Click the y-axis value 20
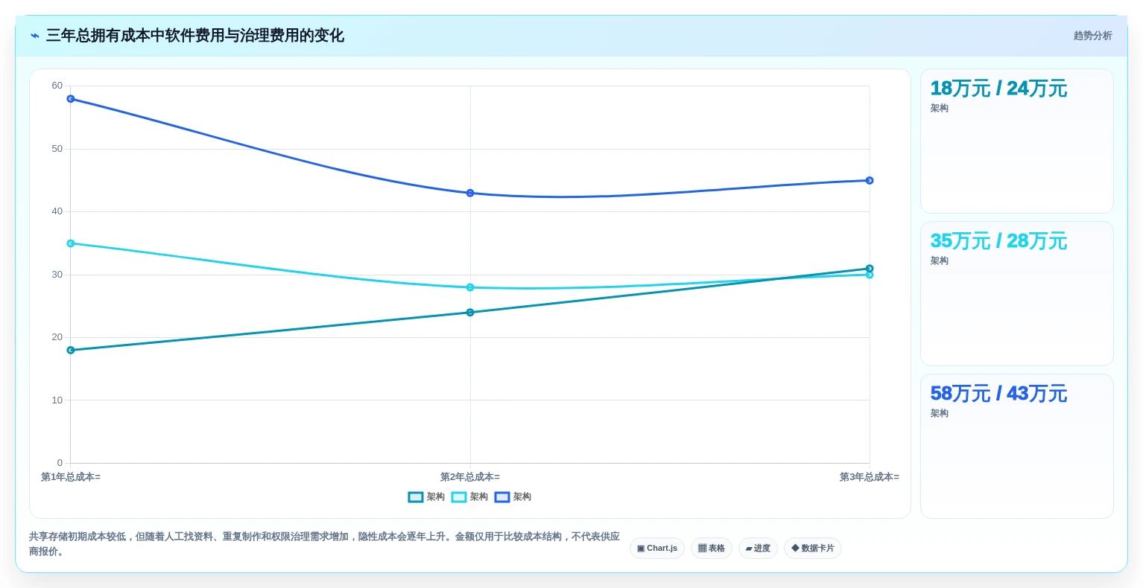 (x=57, y=337)
